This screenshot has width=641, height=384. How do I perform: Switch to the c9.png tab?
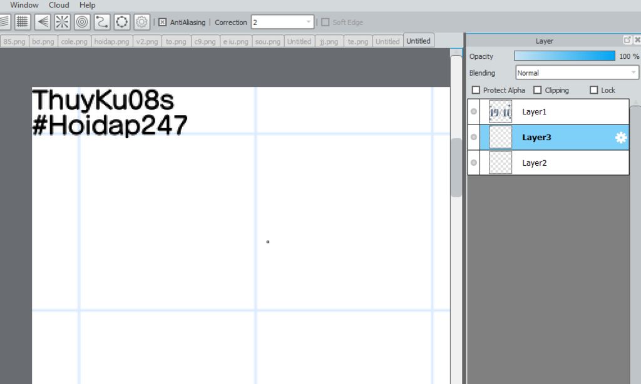point(205,42)
